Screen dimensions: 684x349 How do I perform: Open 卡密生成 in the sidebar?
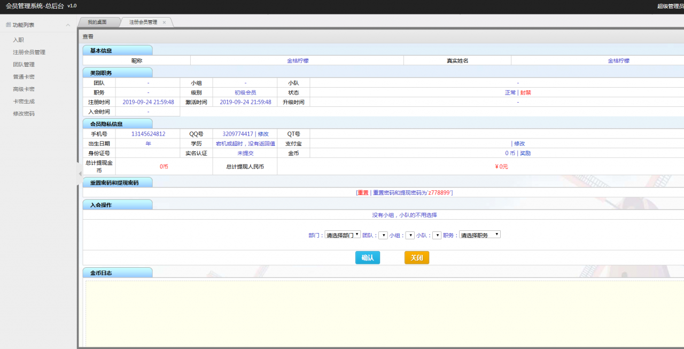24,101
